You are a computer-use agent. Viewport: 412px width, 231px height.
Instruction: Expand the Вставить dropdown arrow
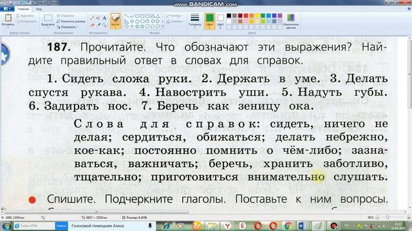click(x=8, y=27)
